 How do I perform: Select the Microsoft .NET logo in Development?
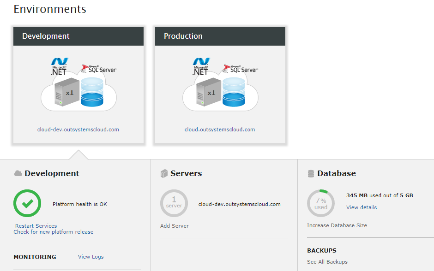(59, 65)
